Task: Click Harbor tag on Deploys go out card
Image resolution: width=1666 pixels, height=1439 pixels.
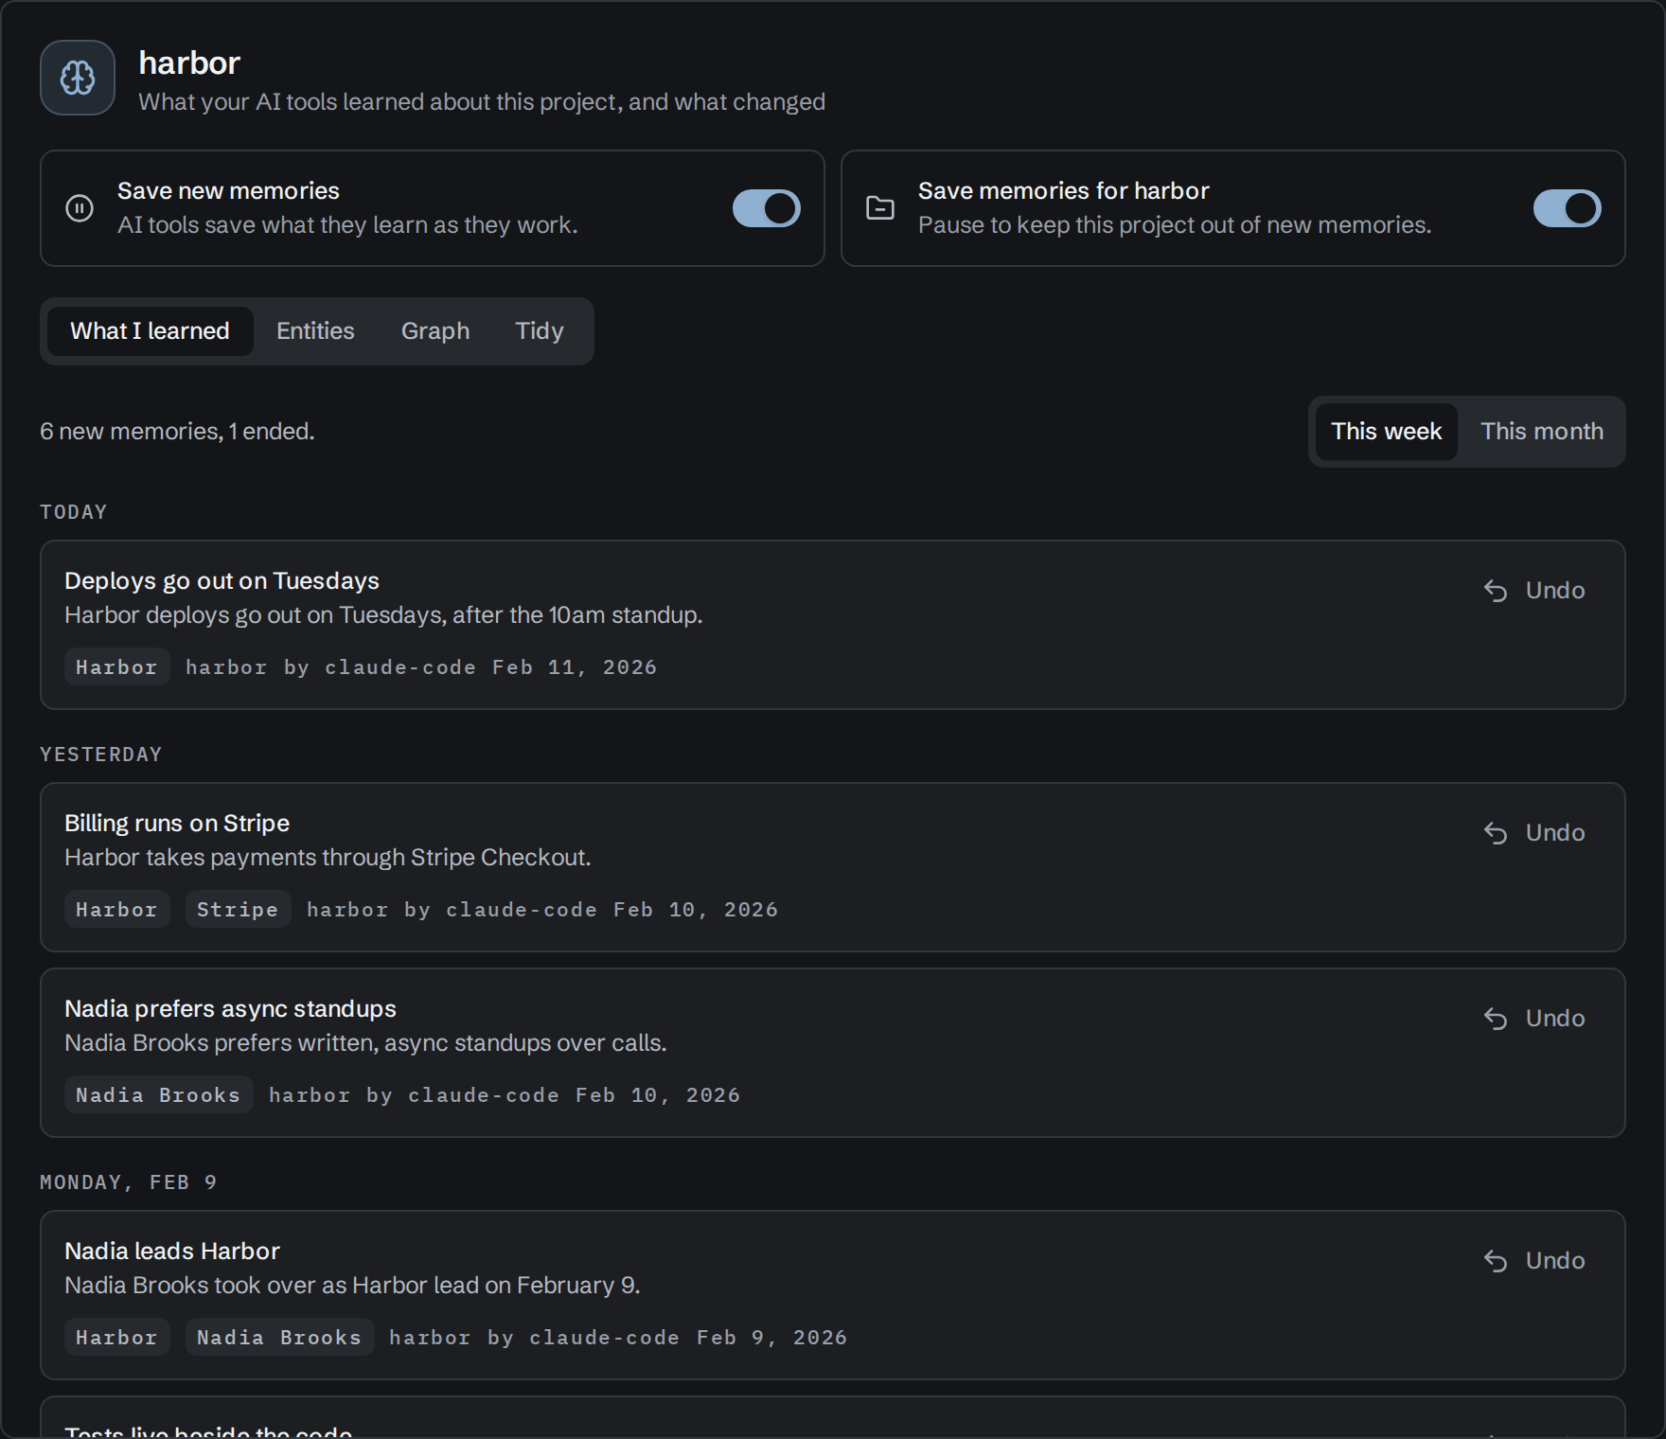Action: (x=117, y=666)
